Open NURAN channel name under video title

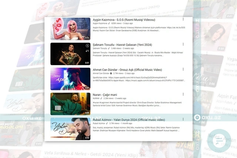(x=97, y=98)
